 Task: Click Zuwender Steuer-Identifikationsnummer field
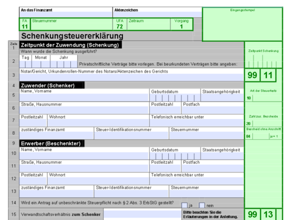132,135
